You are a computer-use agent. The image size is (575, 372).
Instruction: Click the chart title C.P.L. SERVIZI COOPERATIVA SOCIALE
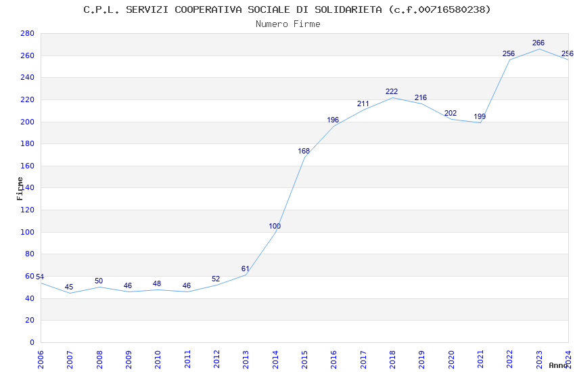point(287,10)
